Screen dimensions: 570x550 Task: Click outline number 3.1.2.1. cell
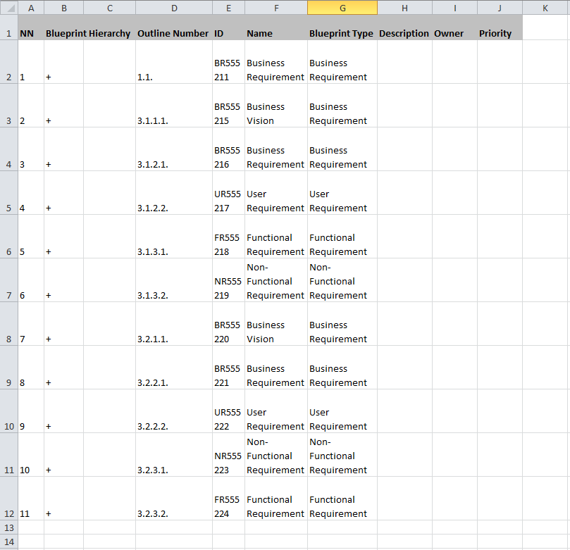coord(174,149)
